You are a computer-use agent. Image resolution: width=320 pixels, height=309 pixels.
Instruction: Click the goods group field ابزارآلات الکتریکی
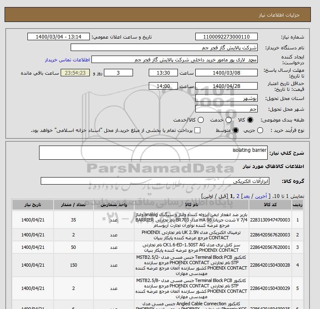tap(155, 181)
